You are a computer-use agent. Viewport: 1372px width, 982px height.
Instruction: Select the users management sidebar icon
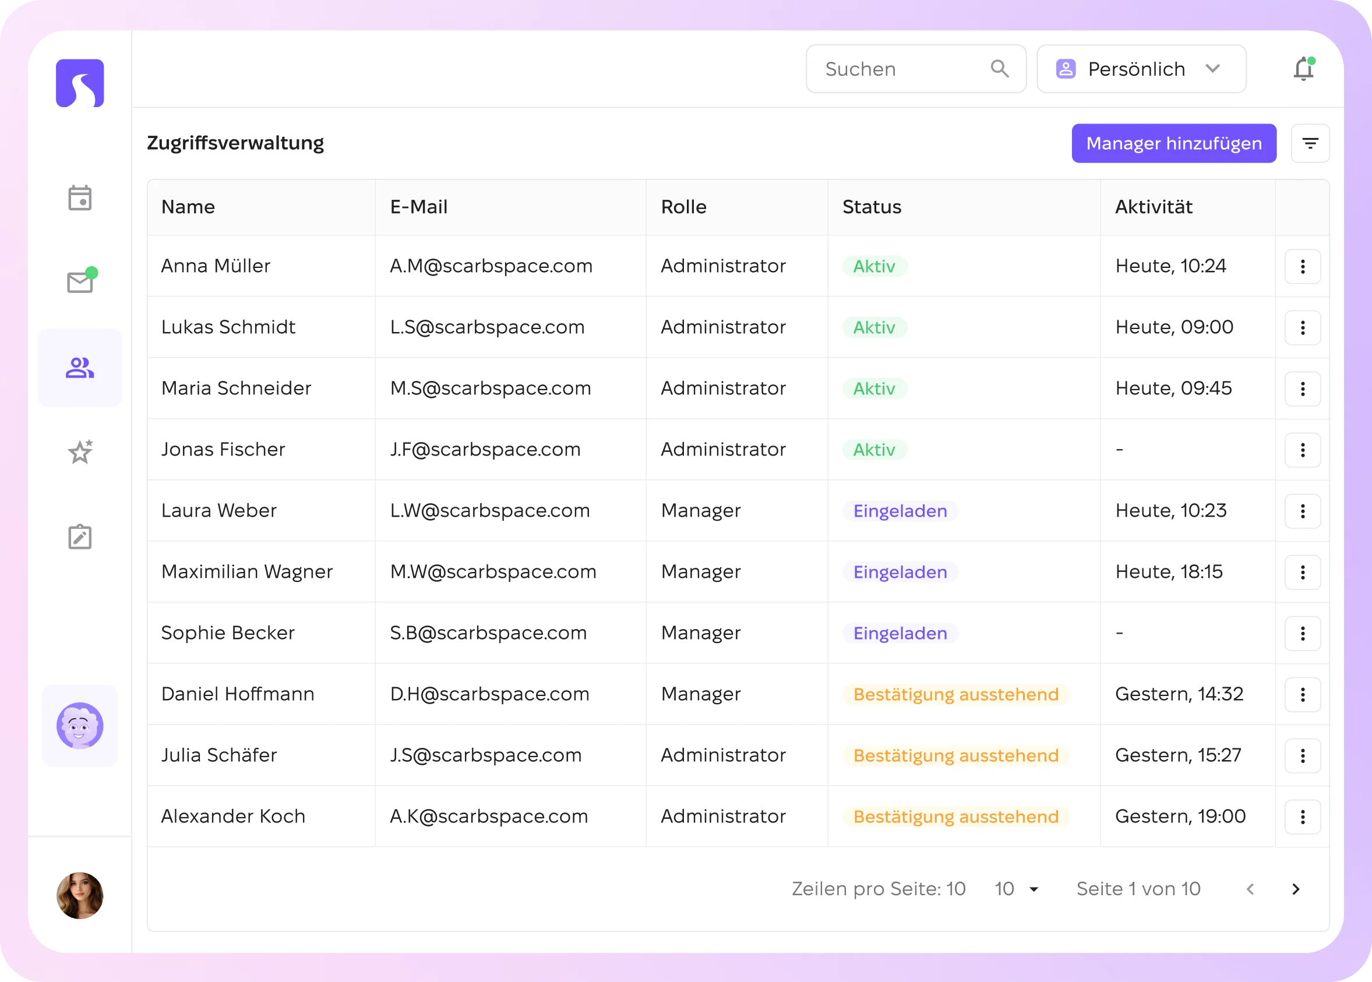(80, 368)
